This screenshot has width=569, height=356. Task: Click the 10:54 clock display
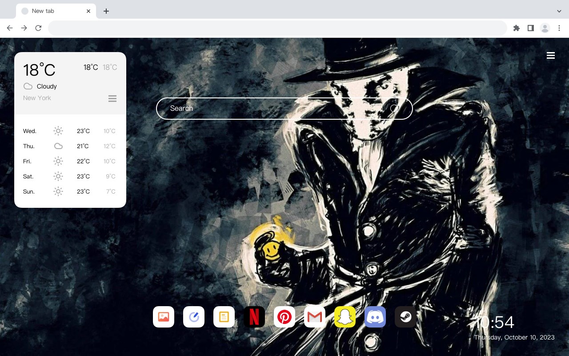(x=494, y=322)
